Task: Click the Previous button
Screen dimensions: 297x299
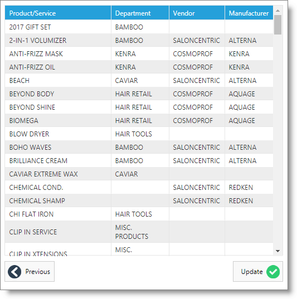Action: click(30, 271)
